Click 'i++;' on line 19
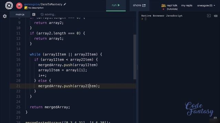220x123 pixels. point(42,76)
